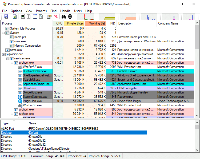Click lower pane scrollbar down arrow

point(197,150)
